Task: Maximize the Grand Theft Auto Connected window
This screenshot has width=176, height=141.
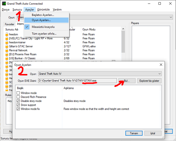Action: point(159,4)
